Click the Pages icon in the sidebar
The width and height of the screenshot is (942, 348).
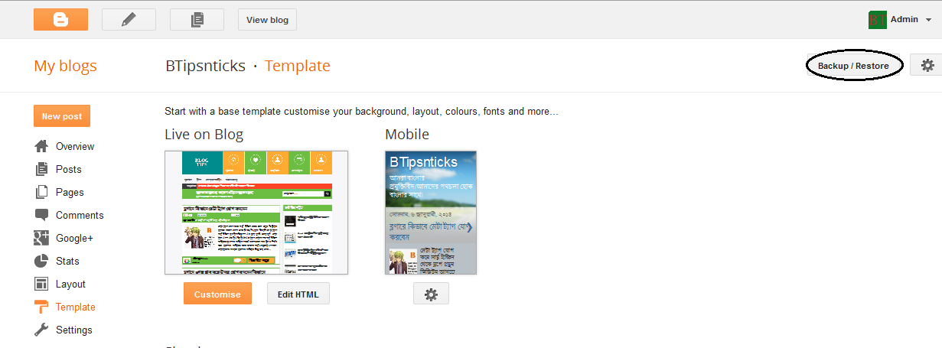click(x=41, y=192)
